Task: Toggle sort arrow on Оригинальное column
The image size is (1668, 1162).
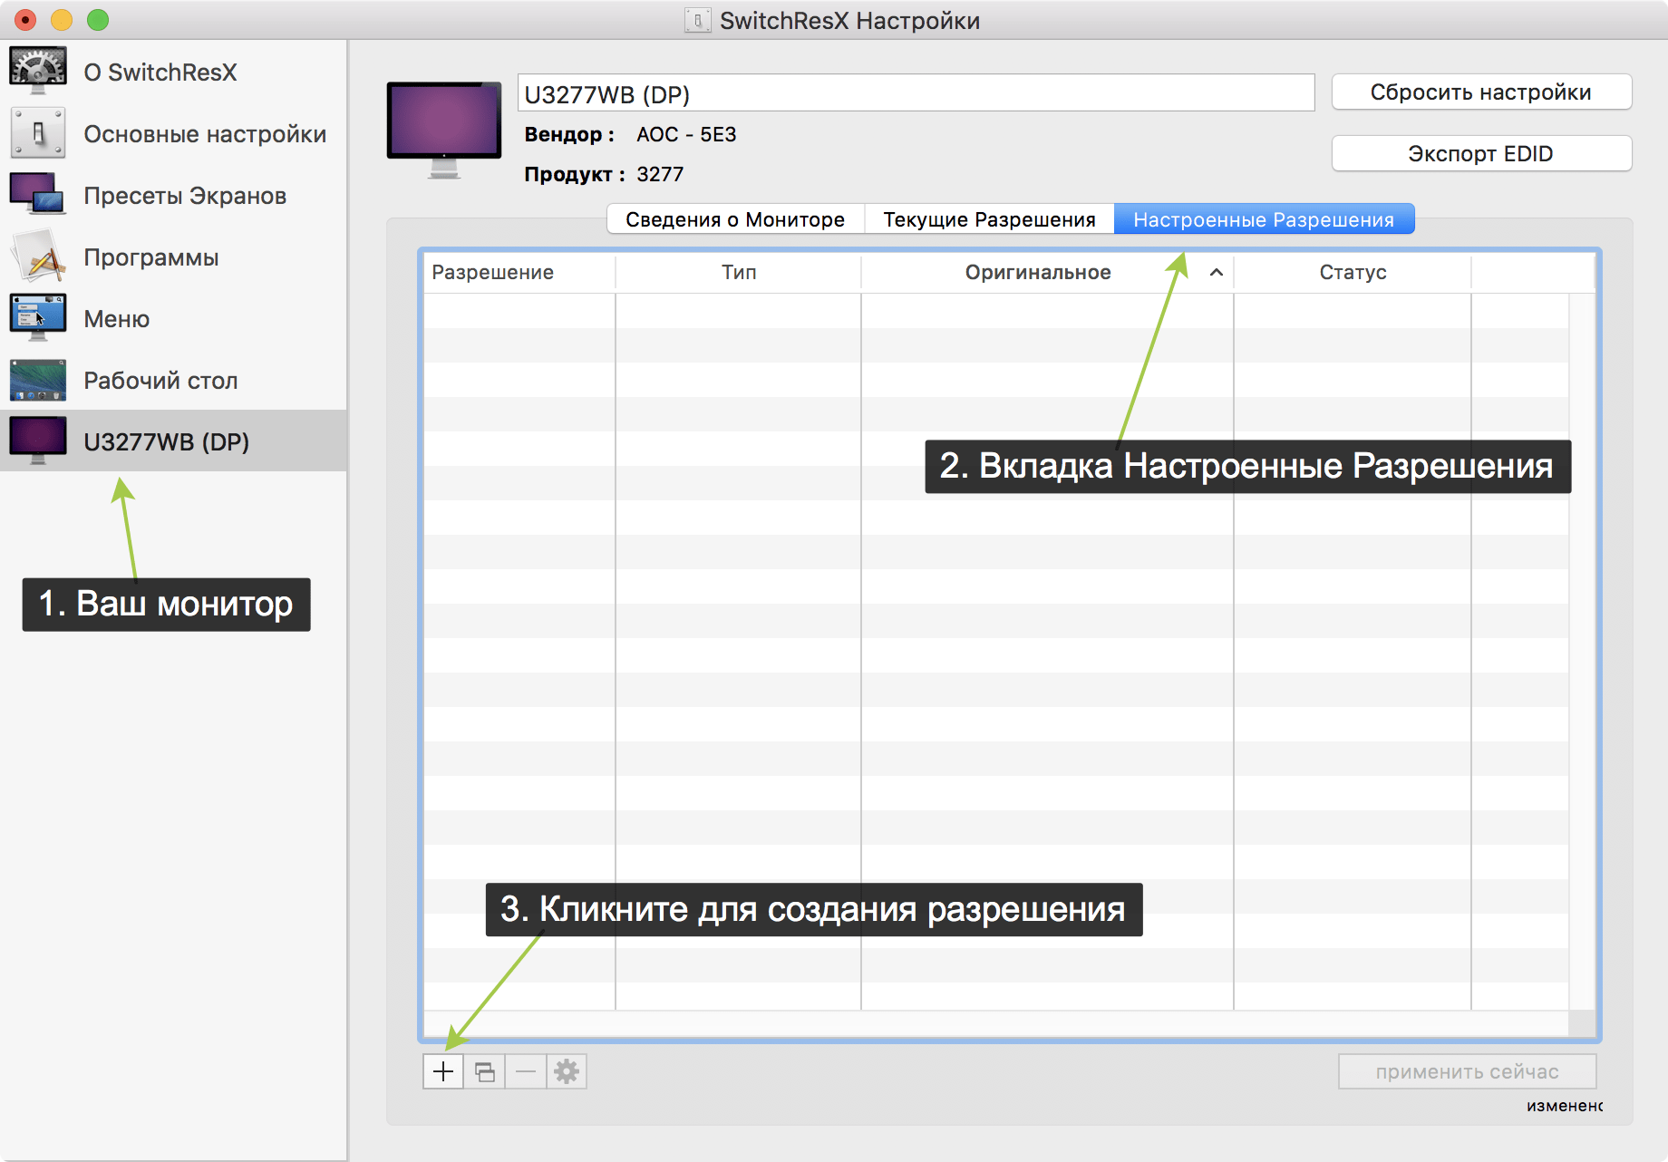Action: (1217, 272)
